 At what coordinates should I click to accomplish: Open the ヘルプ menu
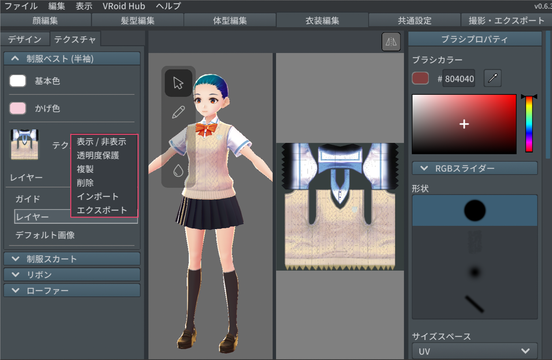pyautogui.click(x=169, y=6)
